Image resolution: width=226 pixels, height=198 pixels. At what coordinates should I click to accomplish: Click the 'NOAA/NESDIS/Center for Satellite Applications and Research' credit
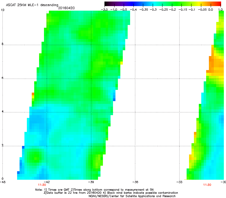132,196
